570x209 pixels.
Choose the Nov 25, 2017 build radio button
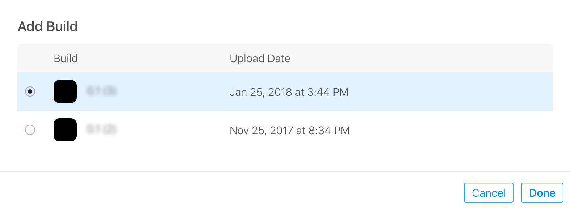coord(30,130)
